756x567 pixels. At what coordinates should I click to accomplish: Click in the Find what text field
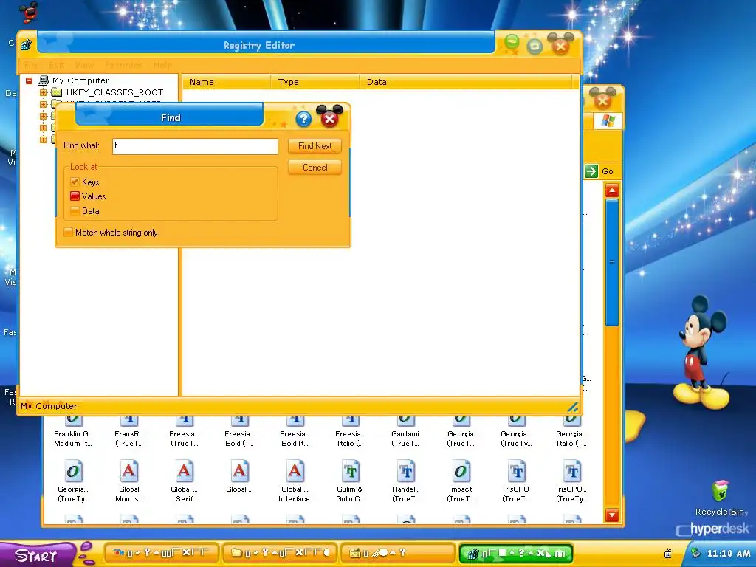(195, 146)
